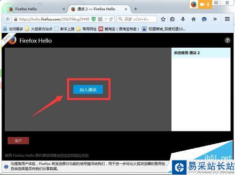The width and height of the screenshot is (235, 175).
Task: Open a new tab with plus button
Action: [x=136, y=9]
